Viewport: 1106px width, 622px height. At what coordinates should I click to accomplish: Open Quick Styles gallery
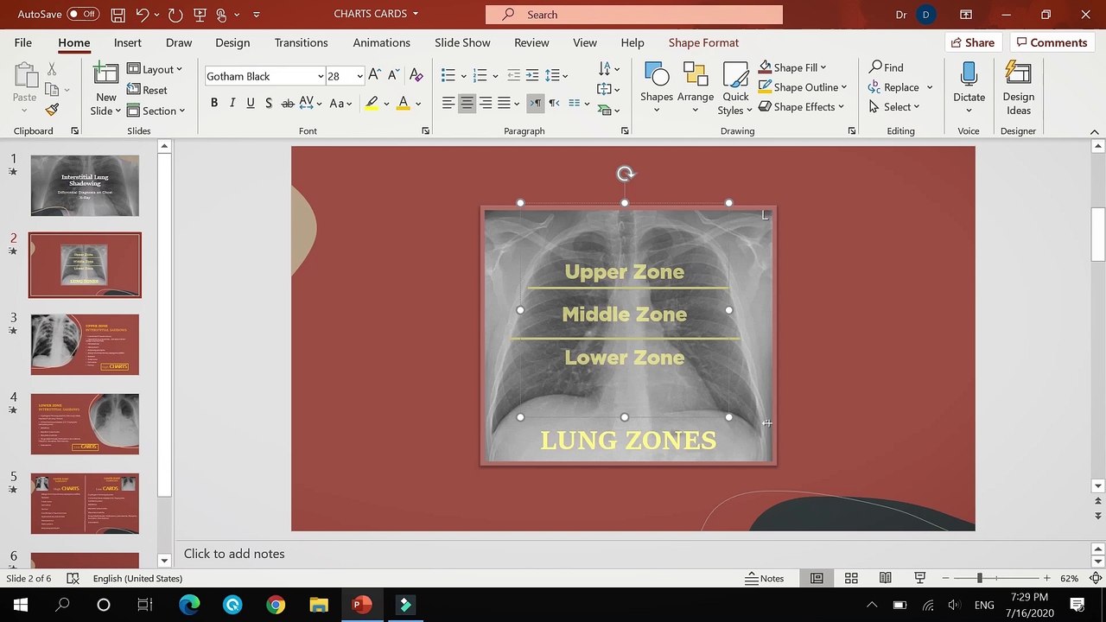pos(735,89)
